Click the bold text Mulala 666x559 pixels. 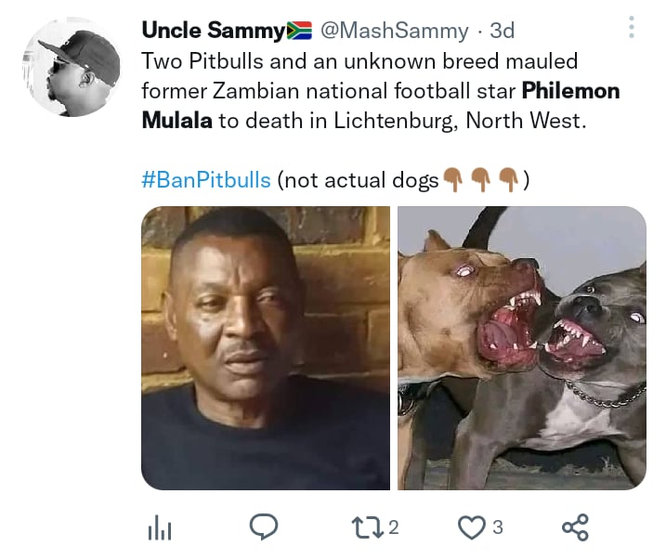pyautogui.click(x=176, y=121)
